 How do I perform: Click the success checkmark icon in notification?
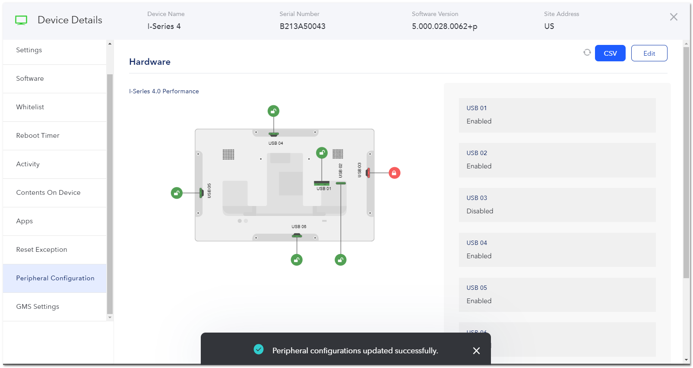pyautogui.click(x=259, y=349)
